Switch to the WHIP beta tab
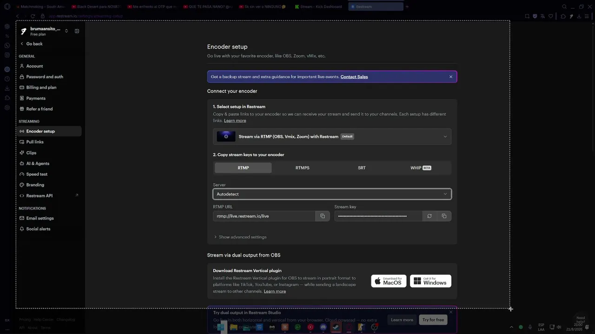 (421, 168)
